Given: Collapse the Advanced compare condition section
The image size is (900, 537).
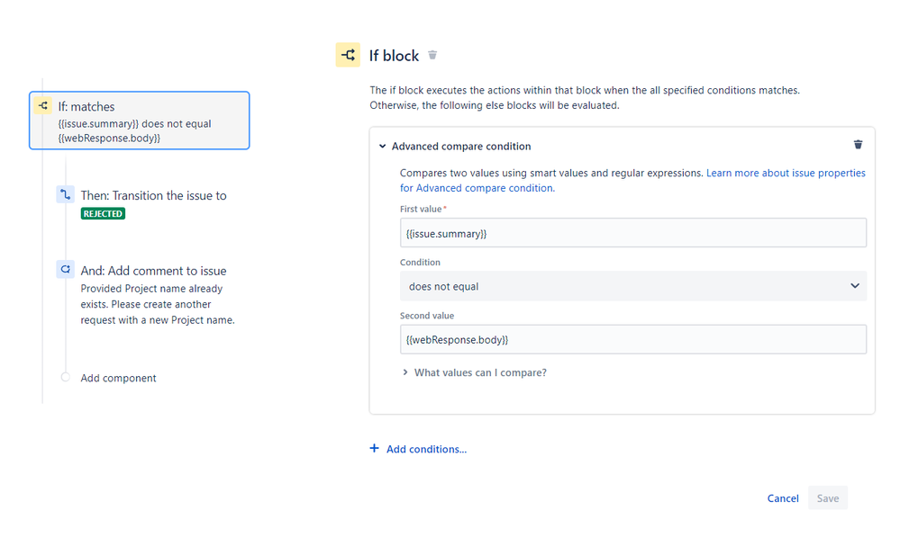Looking at the screenshot, I should [x=382, y=146].
